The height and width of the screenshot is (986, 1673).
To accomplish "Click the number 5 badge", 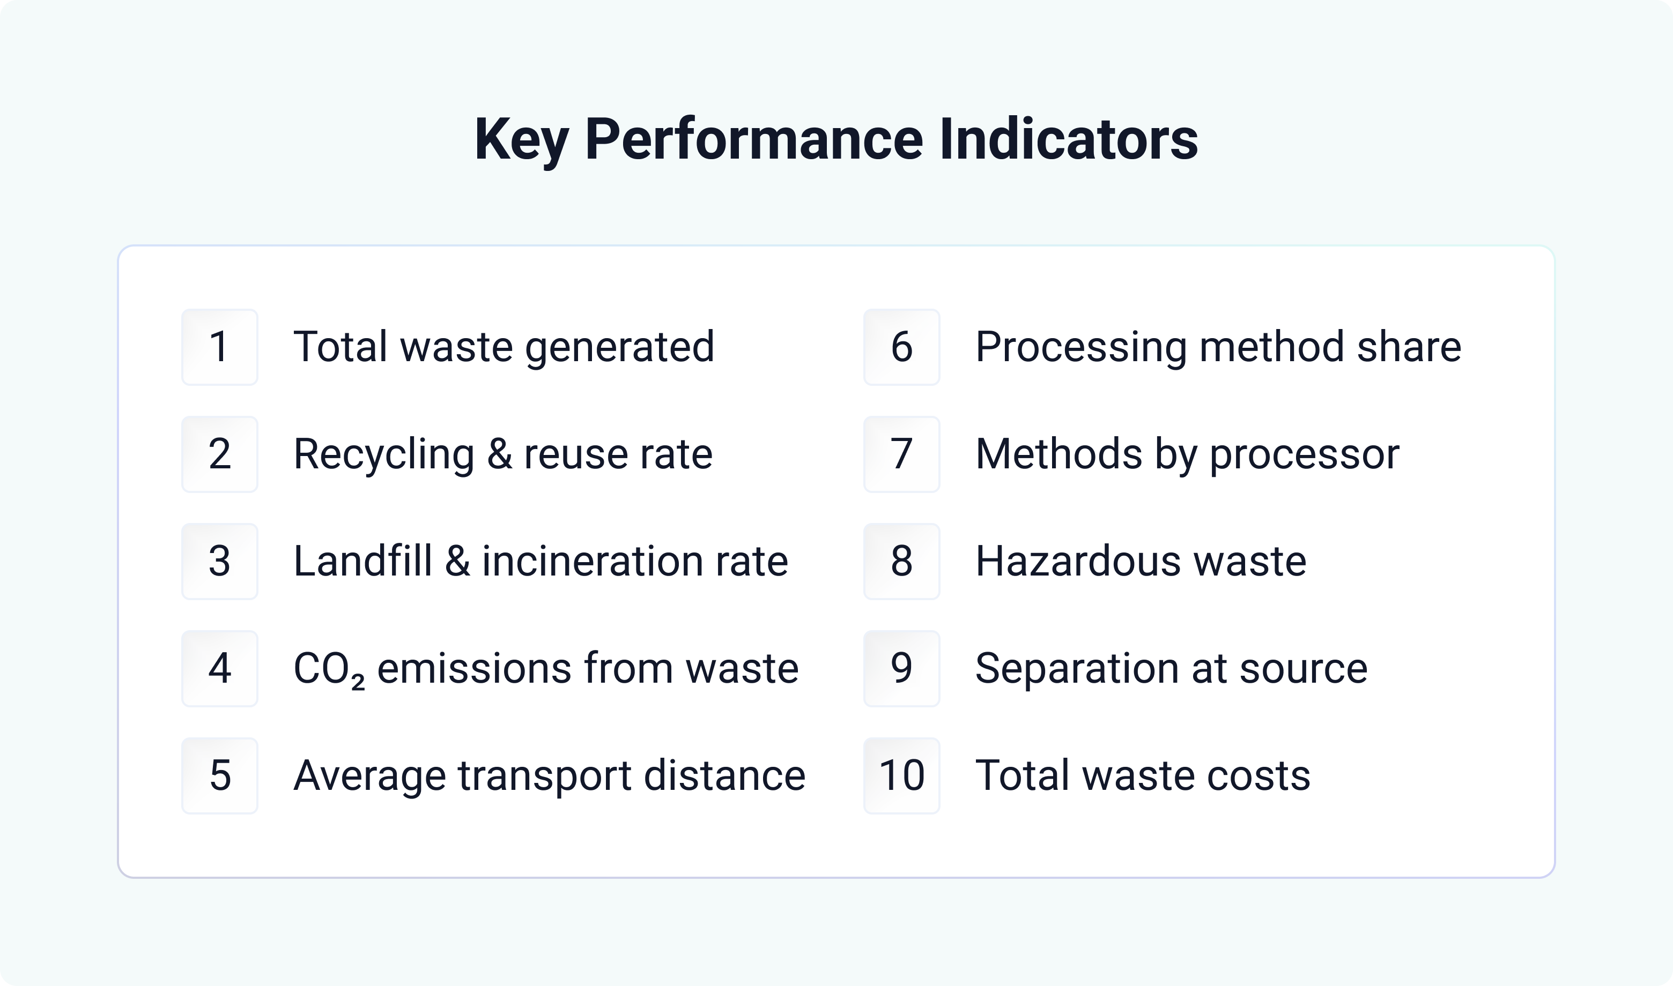I will coord(219,775).
